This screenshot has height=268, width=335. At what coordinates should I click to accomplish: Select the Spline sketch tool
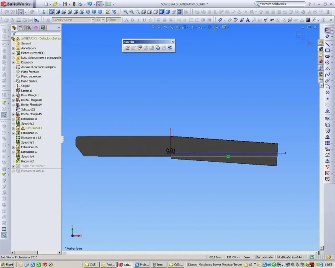coord(327,75)
